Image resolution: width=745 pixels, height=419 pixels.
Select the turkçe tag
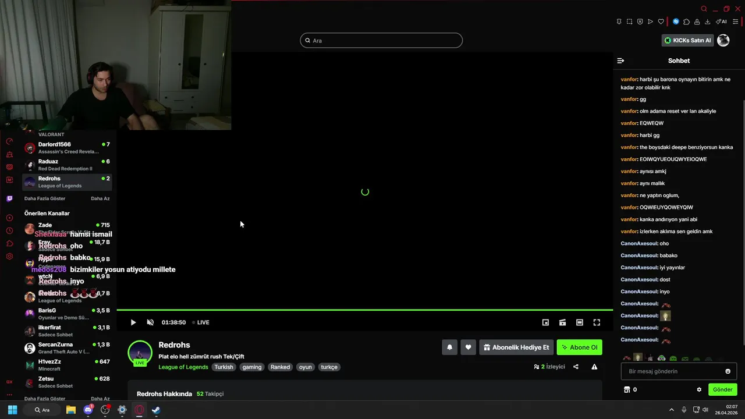pos(329,367)
